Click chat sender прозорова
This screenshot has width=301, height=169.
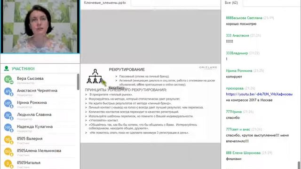pos(235,88)
